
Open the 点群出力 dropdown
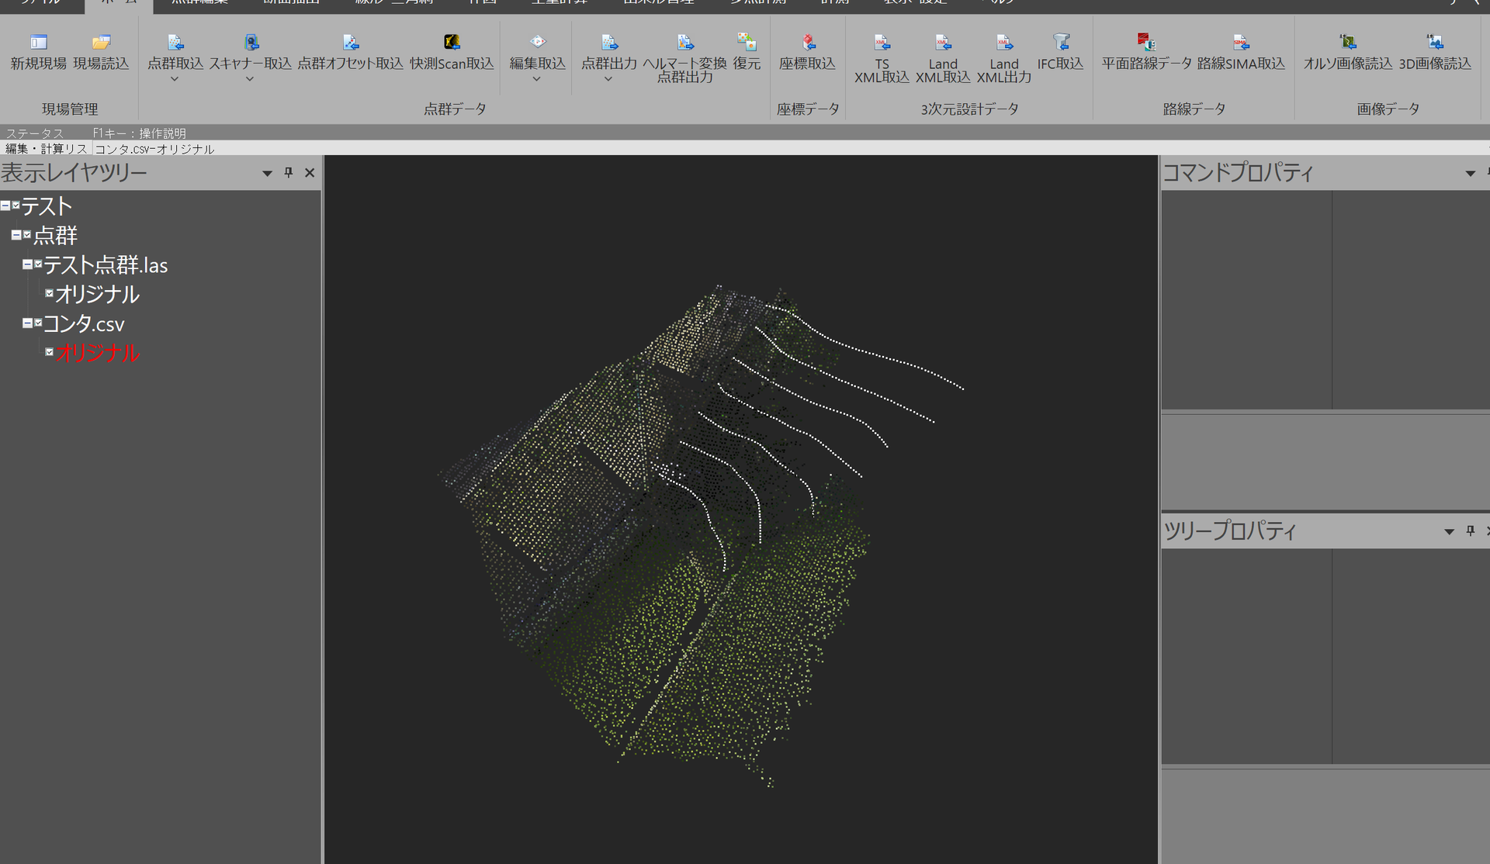(x=608, y=79)
